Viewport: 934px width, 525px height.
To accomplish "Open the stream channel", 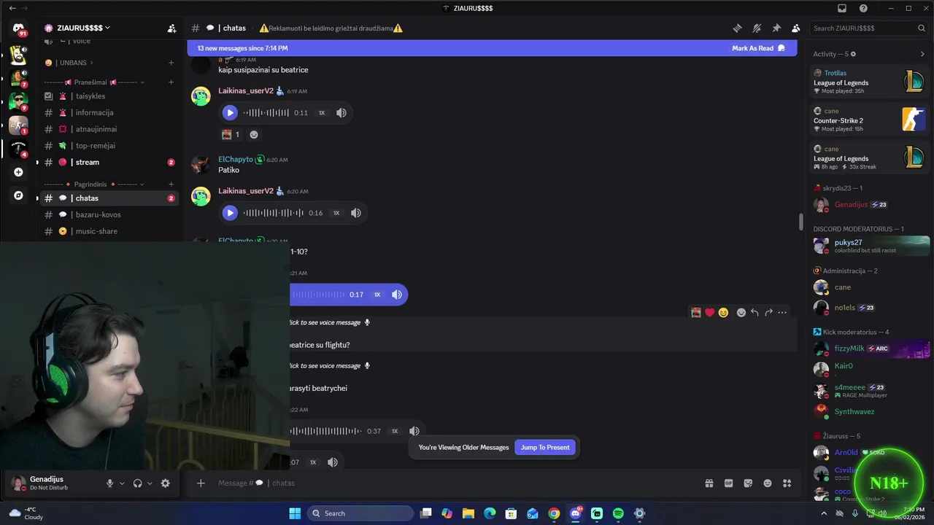I will 109,162.
